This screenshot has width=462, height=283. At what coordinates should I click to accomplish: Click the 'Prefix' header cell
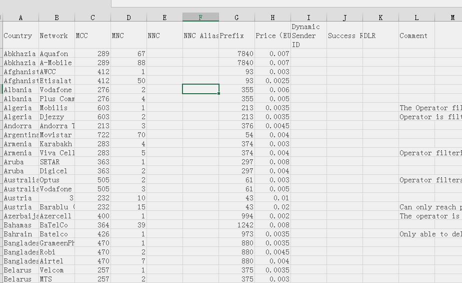coord(236,36)
